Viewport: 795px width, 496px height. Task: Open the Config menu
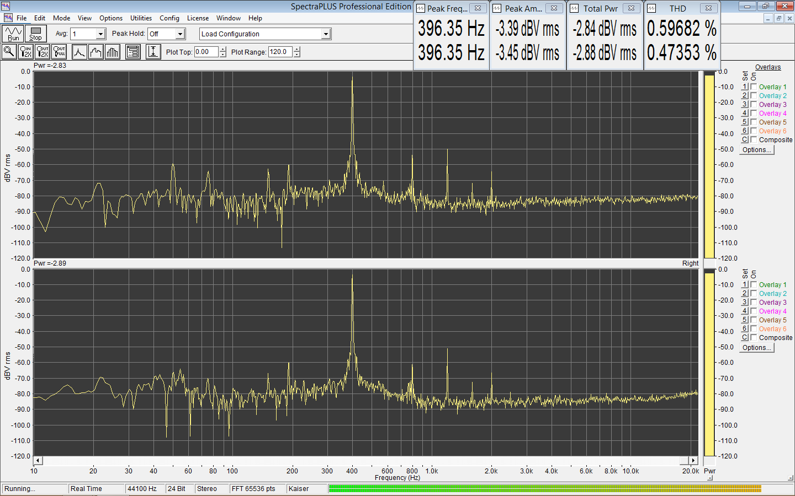169,18
